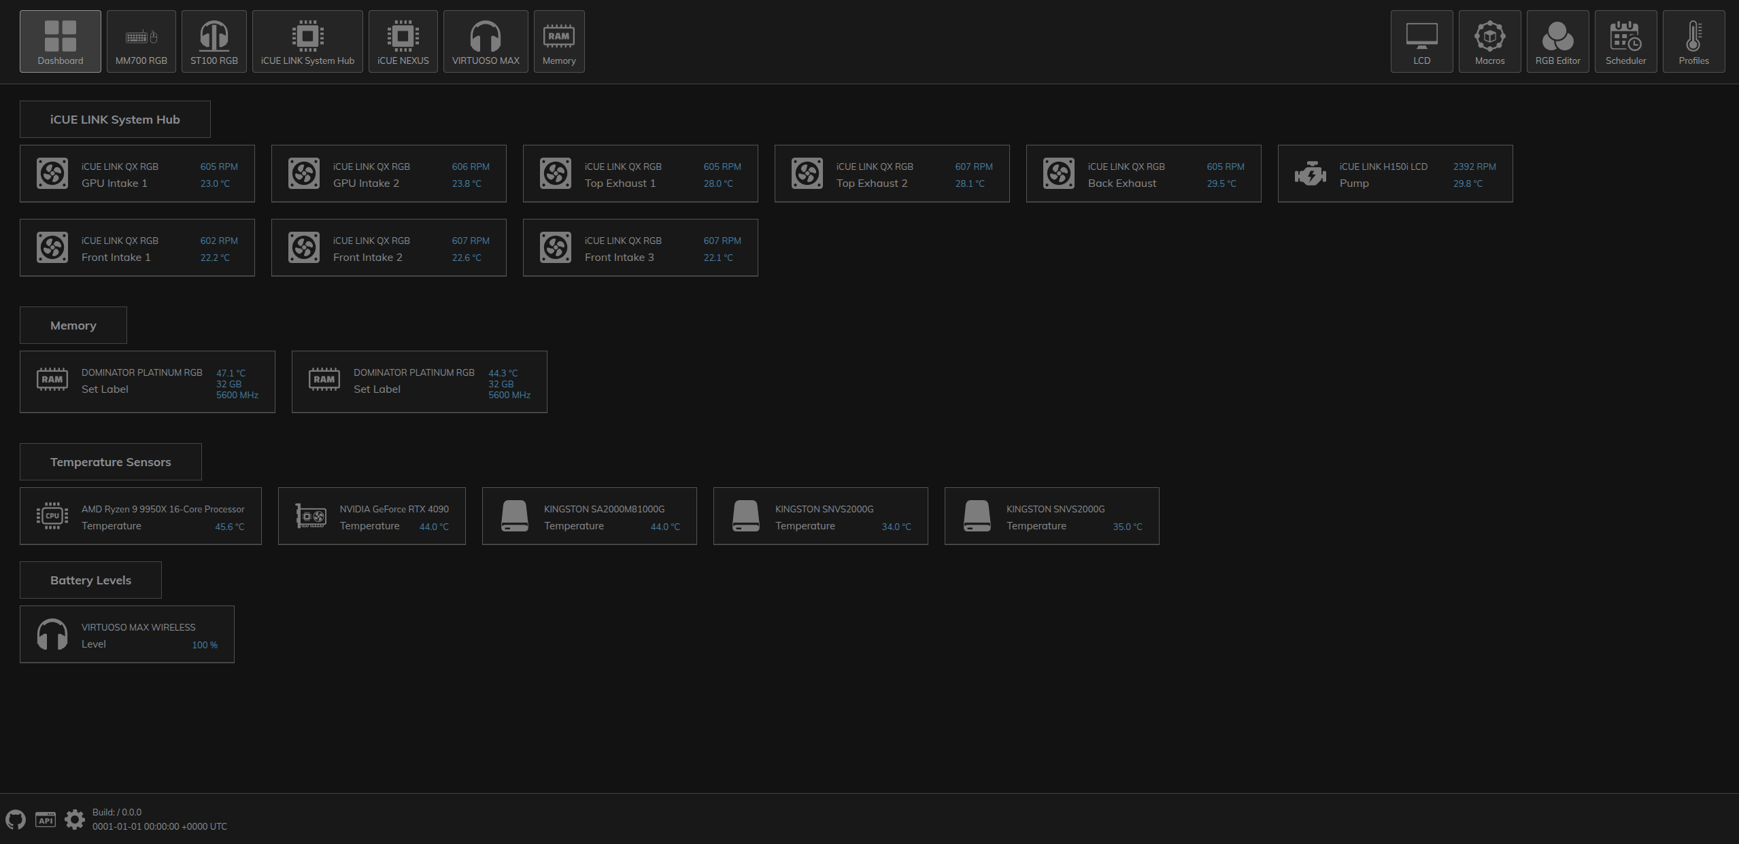Open the iCUE LINK System Hub section header
The height and width of the screenshot is (844, 1739).
[115, 120]
